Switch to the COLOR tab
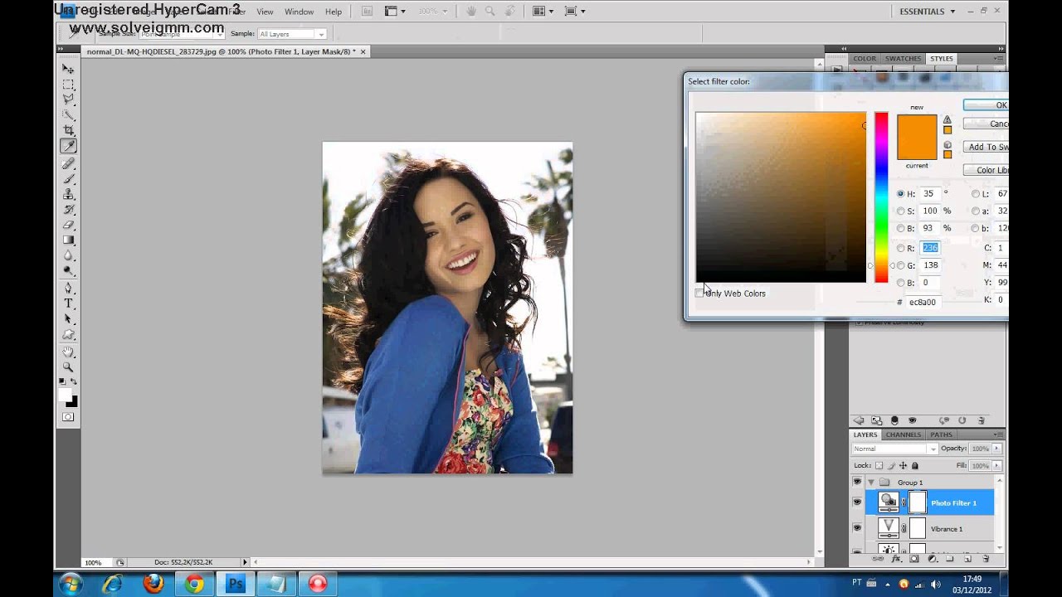This screenshot has height=597, width=1062. (865, 59)
